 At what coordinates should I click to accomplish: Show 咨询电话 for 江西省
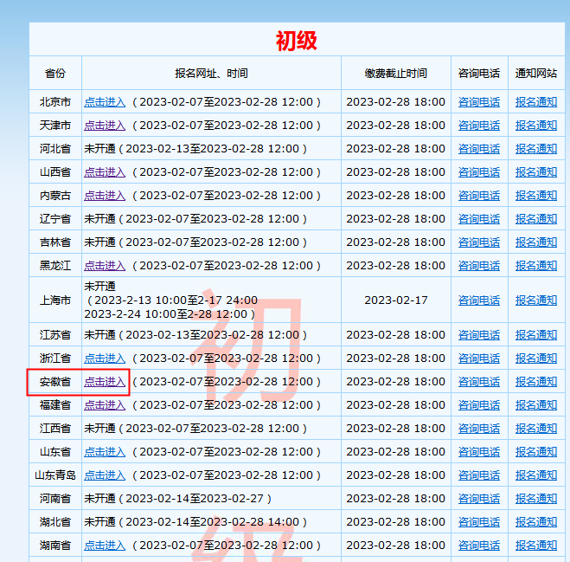478,429
